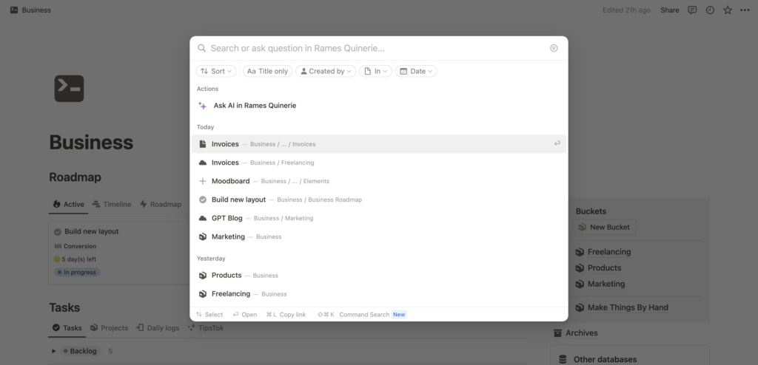Image resolution: width=758 pixels, height=365 pixels.
Task: Click Copy link hint in dialog footer
Action: click(292, 315)
